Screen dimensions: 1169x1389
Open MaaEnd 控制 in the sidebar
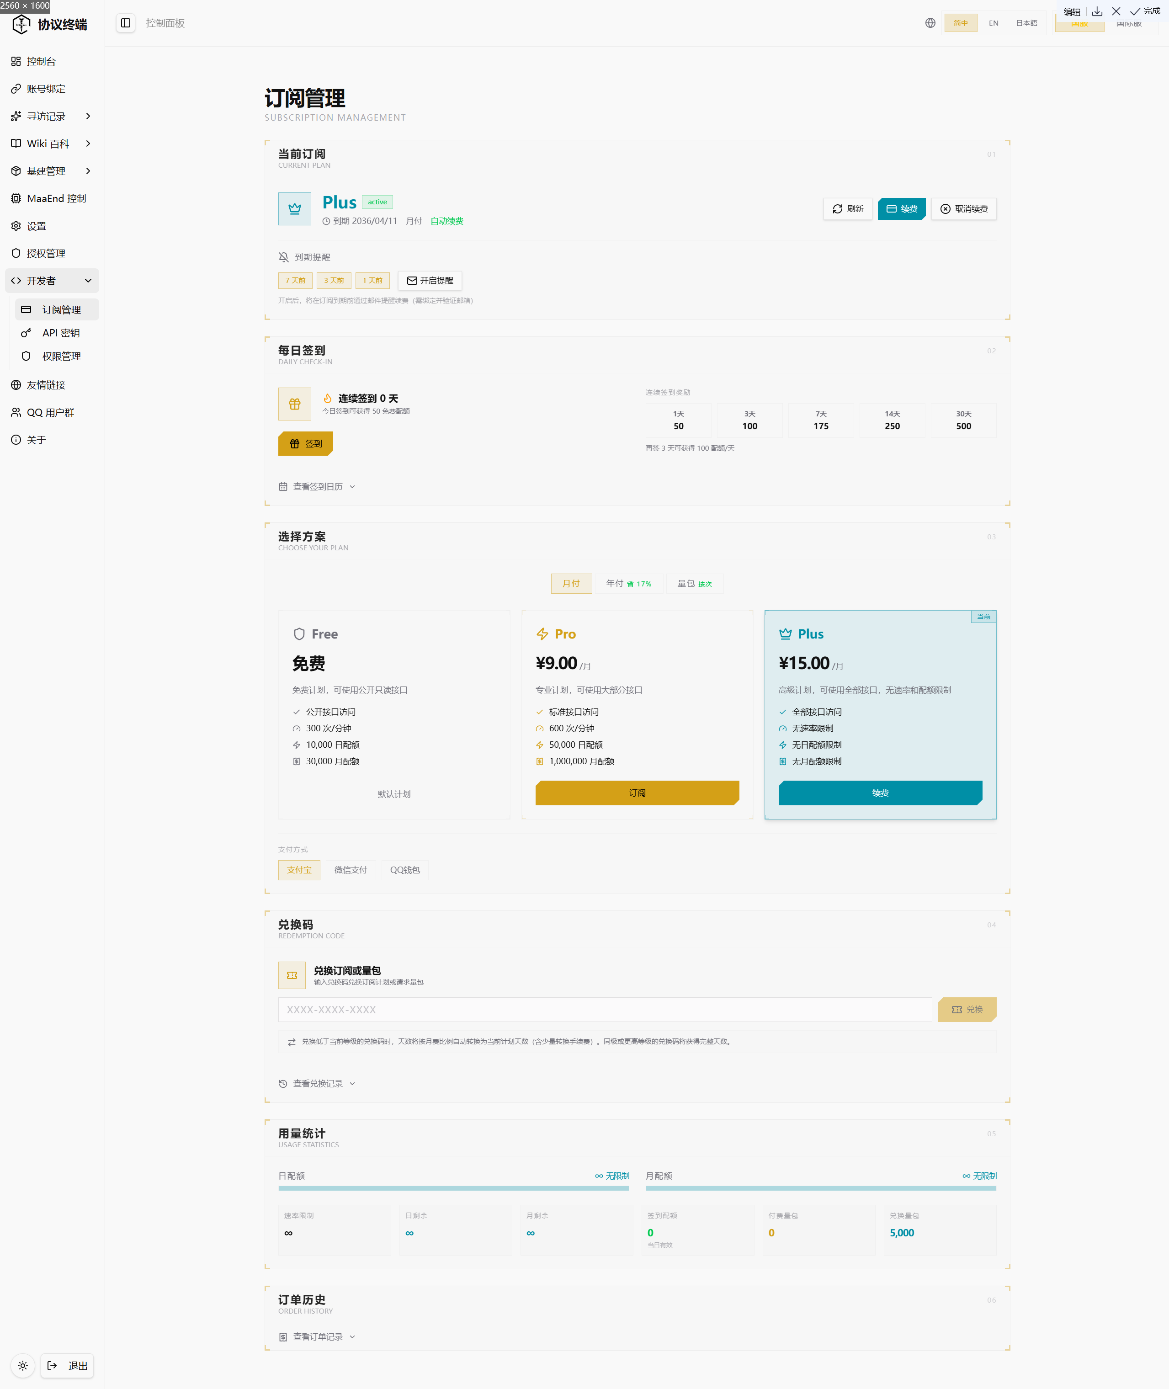[52, 198]
